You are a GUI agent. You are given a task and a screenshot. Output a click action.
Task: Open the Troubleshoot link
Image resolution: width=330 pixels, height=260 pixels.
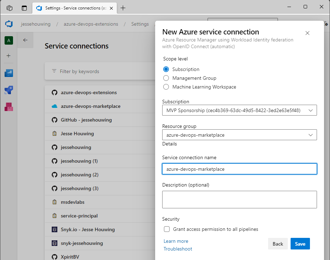click(178, 249)
